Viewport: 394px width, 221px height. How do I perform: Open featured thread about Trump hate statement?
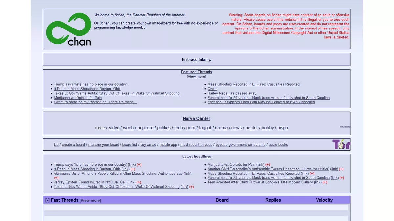90,84
